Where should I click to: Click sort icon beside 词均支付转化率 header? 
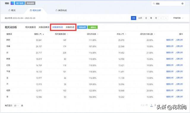pyautogui.click(x=154, y=34)
